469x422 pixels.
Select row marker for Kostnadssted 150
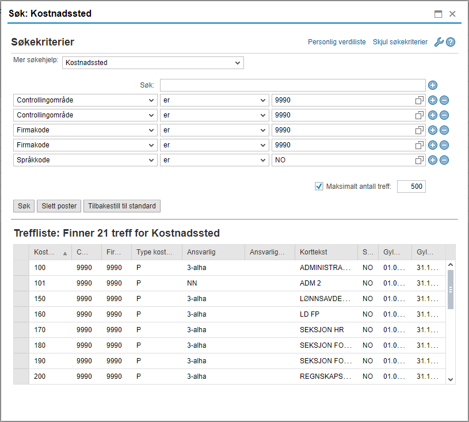tap(21, 299)
